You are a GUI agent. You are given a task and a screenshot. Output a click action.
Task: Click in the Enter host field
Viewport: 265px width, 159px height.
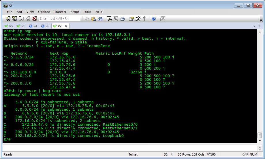(60, 18)
